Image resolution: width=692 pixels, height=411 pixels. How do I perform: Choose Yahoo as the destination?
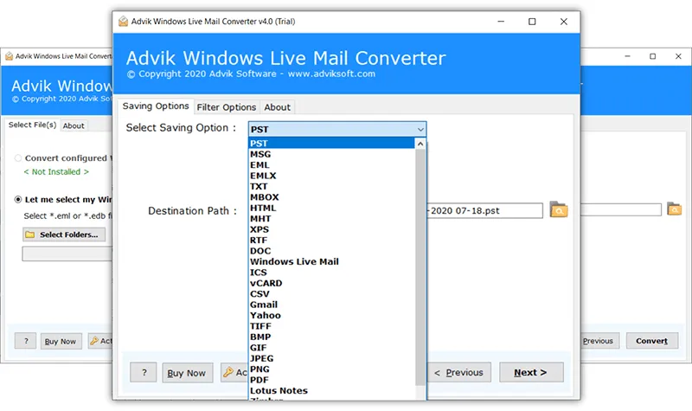[331, 315]
